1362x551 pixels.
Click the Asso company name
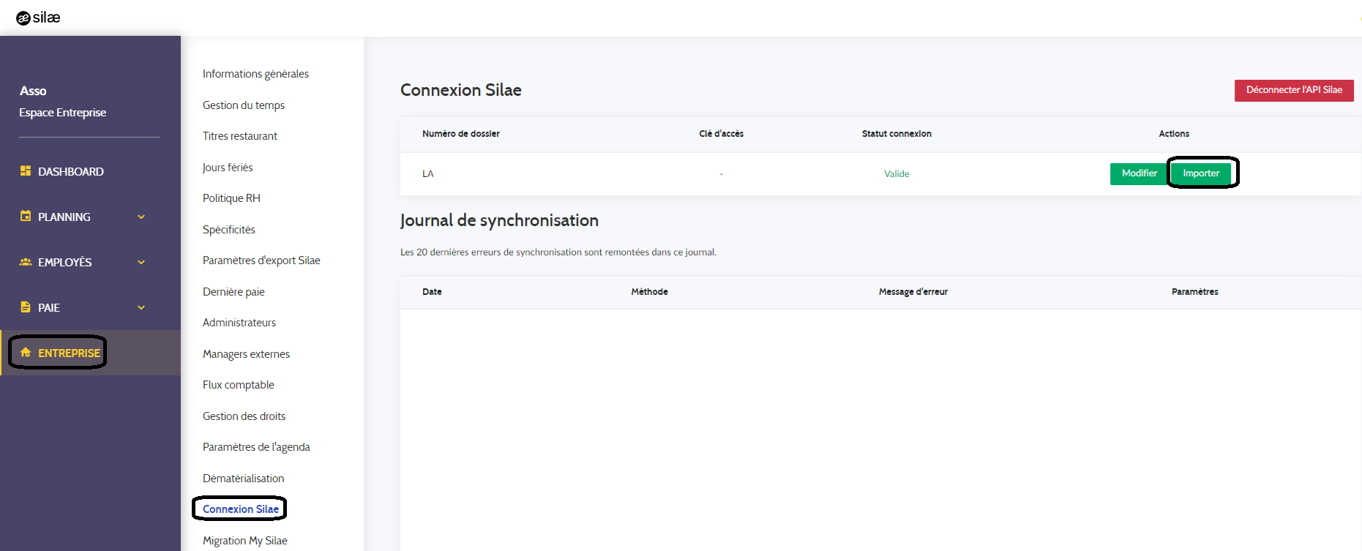pyautogui.click(x=33, y=91)
